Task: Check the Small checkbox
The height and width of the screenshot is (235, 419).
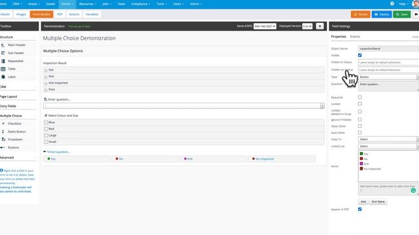Action: (46, 142)
